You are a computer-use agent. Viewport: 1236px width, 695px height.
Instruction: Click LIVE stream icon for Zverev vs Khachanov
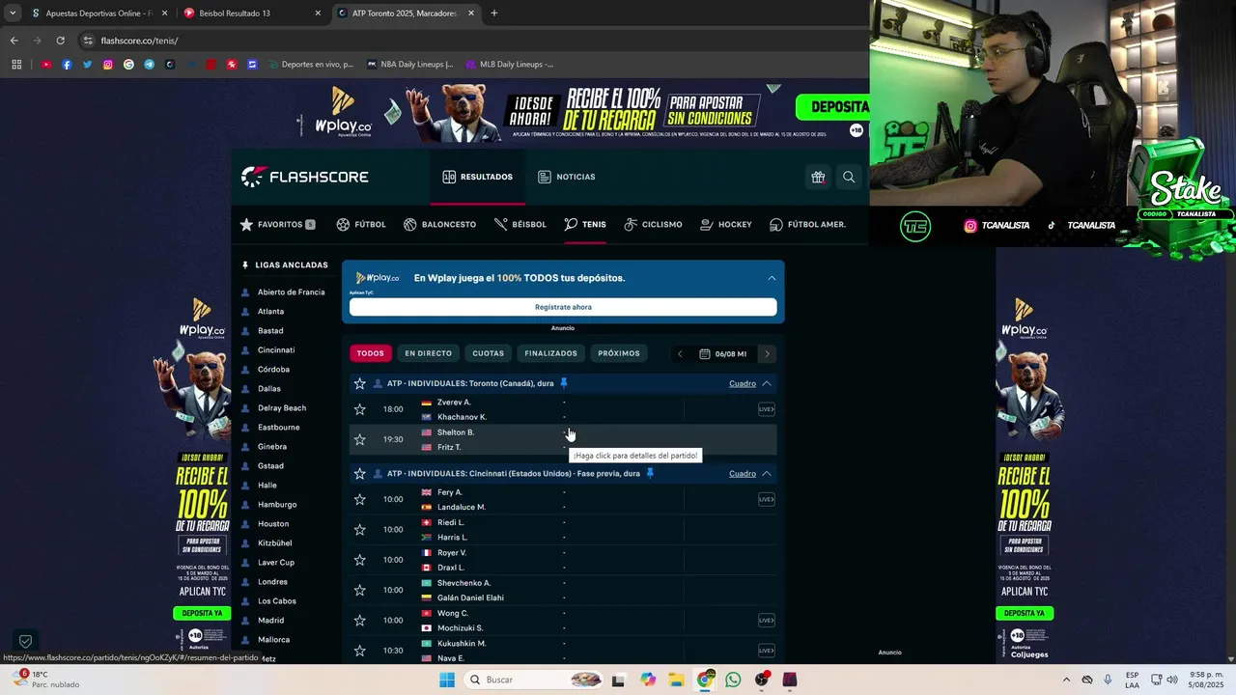[x=766, y=409]
